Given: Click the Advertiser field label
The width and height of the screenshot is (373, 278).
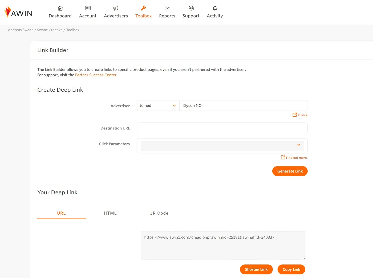Looking at the screenshot, I should pyautogui.click(x=120, y=106).
